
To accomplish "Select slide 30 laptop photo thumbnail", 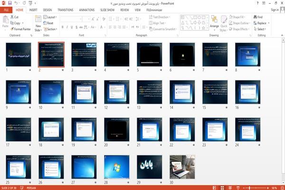I will [182, 167].
